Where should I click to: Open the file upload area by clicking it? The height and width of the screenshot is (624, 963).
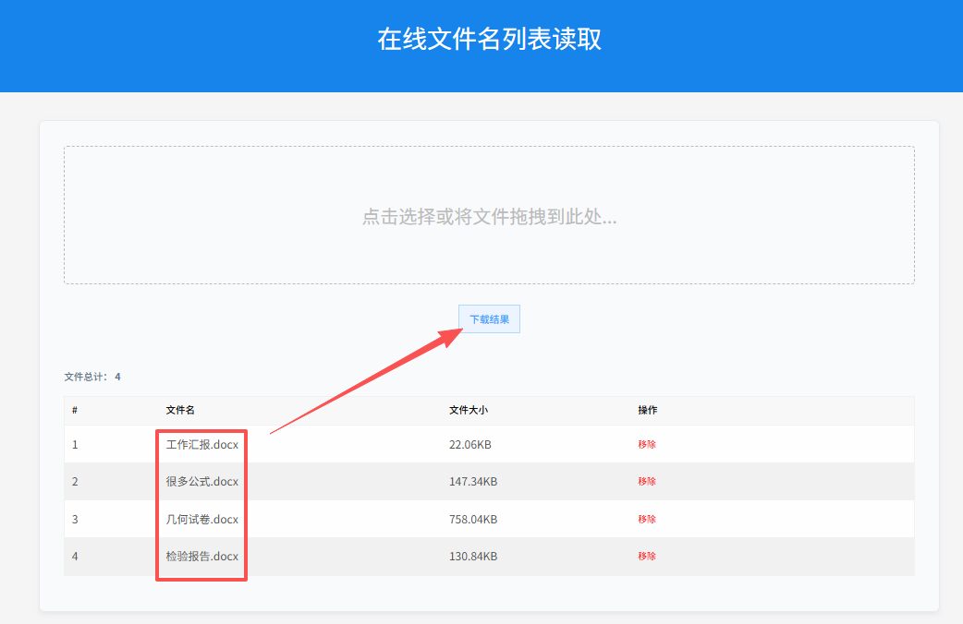(x=488, y=214)
